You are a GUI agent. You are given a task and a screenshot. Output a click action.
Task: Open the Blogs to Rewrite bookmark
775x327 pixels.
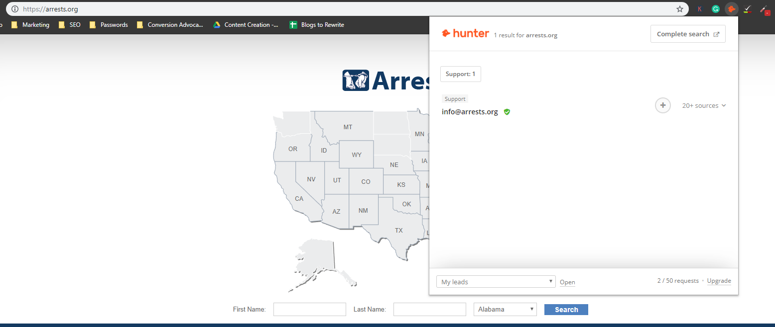click(317, 25)
